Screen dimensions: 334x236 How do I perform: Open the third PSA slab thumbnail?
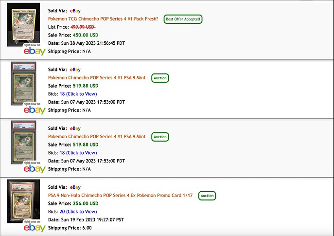click(23, 142)
